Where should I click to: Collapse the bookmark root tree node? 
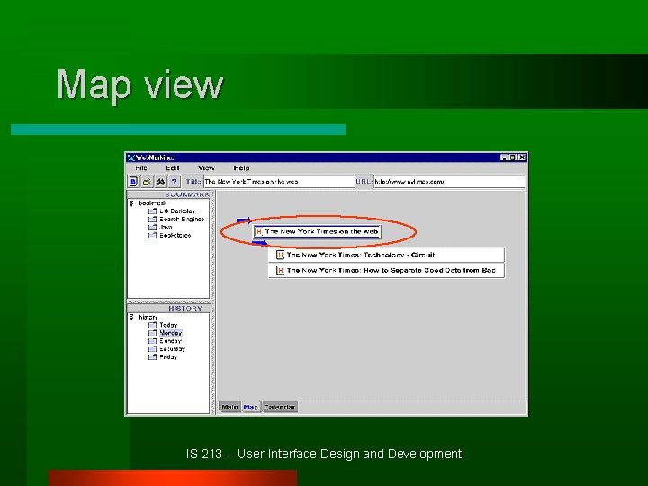pos(131,203)
